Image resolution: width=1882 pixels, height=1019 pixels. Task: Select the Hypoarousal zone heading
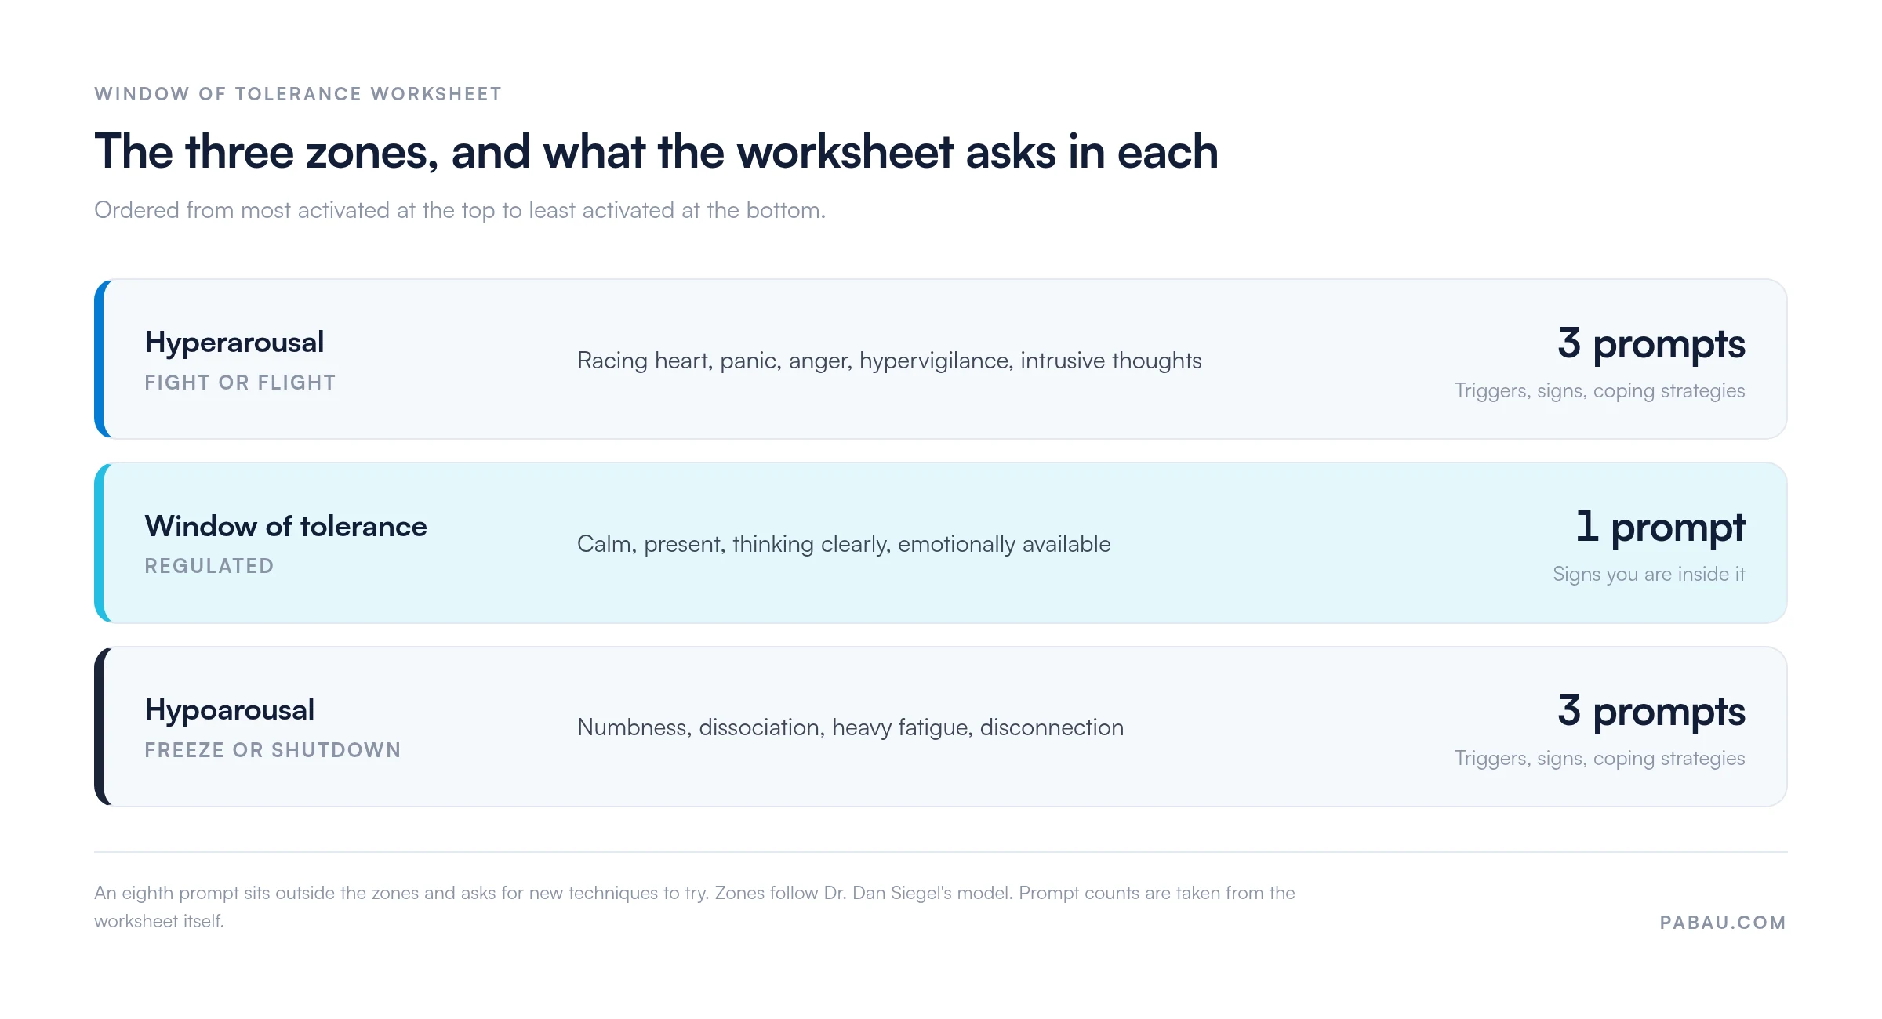point(229,710)
